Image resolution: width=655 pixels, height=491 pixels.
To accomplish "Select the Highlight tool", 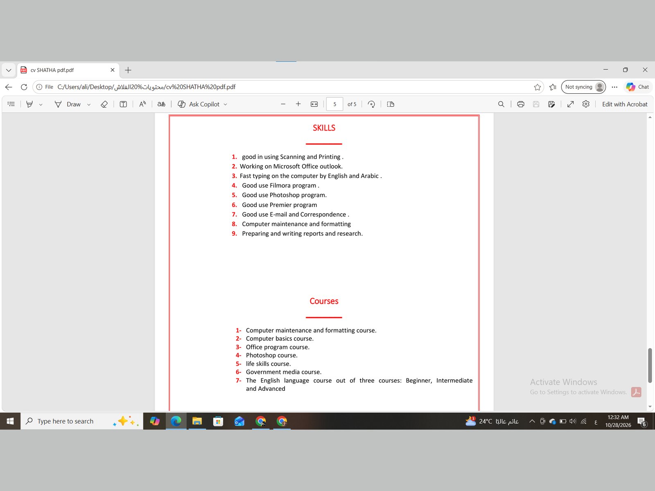I will tap(29, 104).
